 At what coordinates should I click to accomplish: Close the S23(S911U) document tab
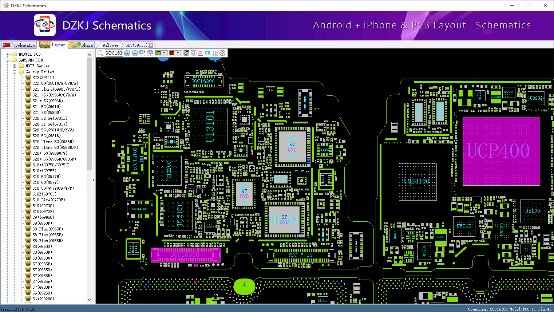151,46
